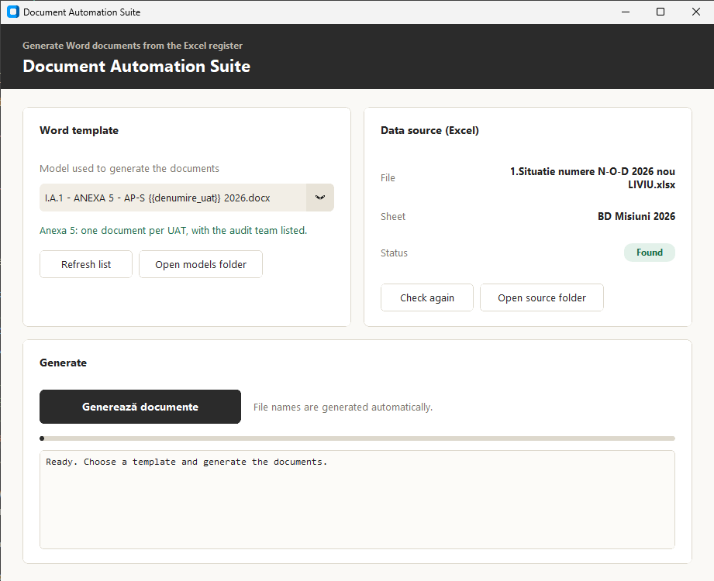Viewport: 714px width, 581px height.
Task: Click the Found status badge
Action: pyautogui.click(x=650, y=253)
